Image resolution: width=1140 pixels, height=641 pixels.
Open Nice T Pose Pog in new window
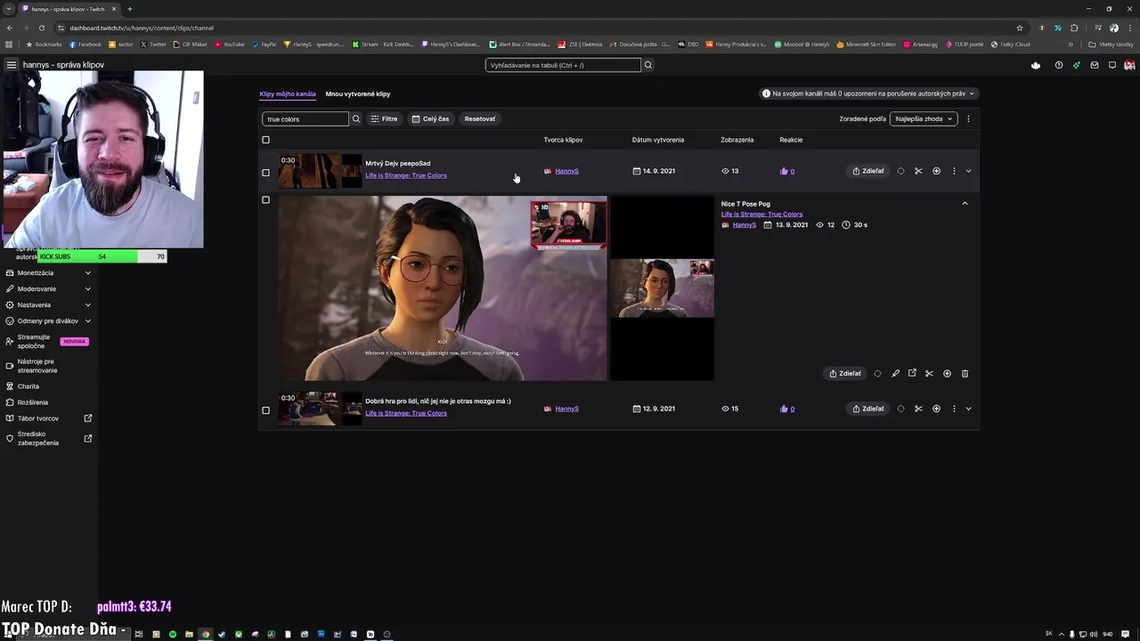(x=912, y=374)
